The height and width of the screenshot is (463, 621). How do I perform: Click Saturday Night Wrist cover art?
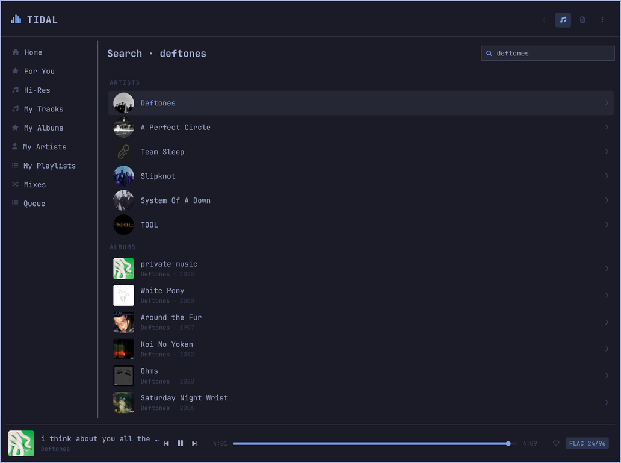123,402
